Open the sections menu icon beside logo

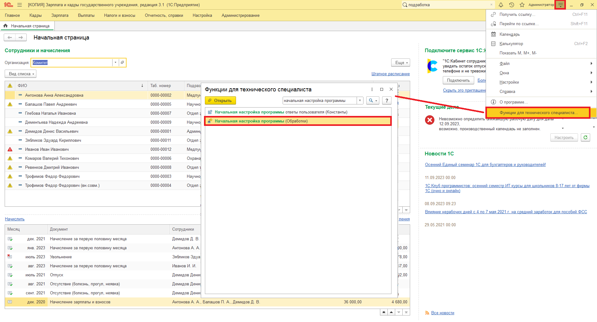coord(20,5)
